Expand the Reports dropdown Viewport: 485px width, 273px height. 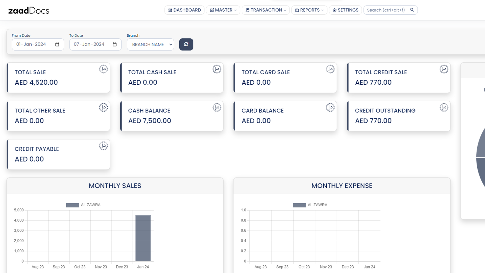tap(309, 10)
